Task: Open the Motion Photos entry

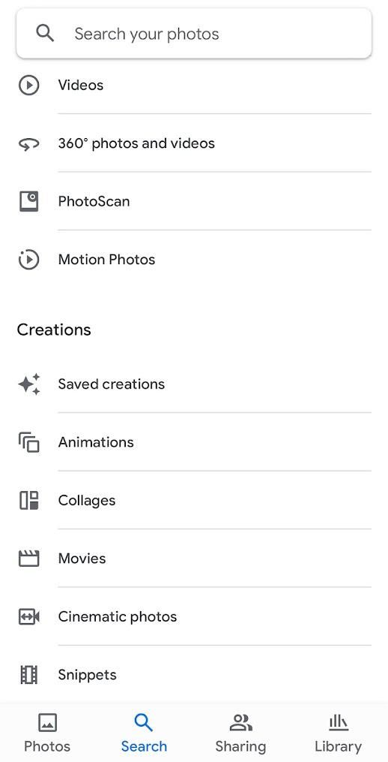Action: pyautogui.click(x=194, y=260)
